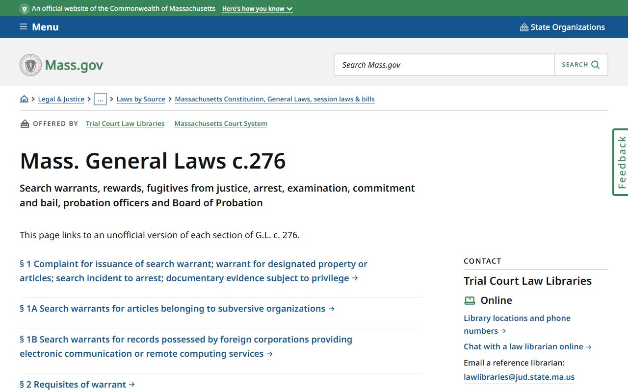This screenshot has height=392, width=628.
Task: Click the CONTACT heading text
Action: 482,261
